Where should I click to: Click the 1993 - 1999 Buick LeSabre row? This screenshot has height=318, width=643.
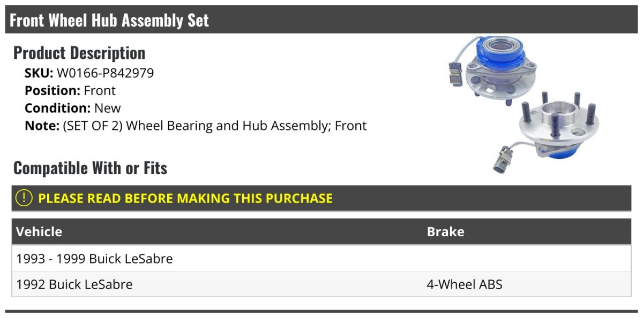click(x=322, y=259)
